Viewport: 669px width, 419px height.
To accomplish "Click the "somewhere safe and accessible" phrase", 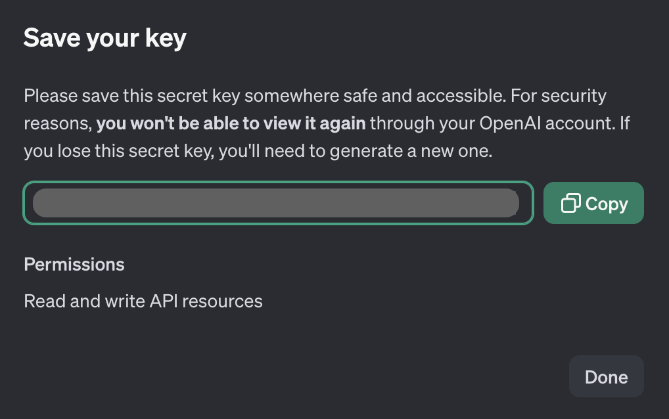I will click(375, 95).
